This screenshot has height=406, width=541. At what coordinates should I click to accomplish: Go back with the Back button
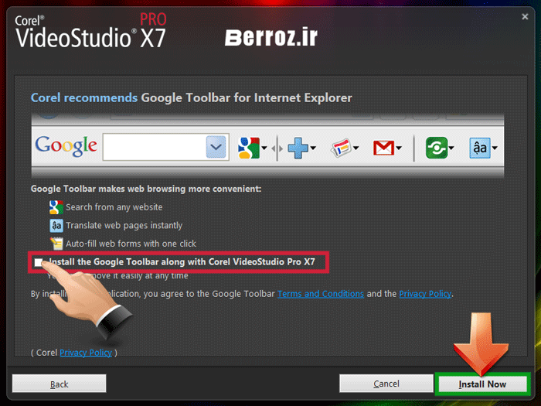point(59,384)
